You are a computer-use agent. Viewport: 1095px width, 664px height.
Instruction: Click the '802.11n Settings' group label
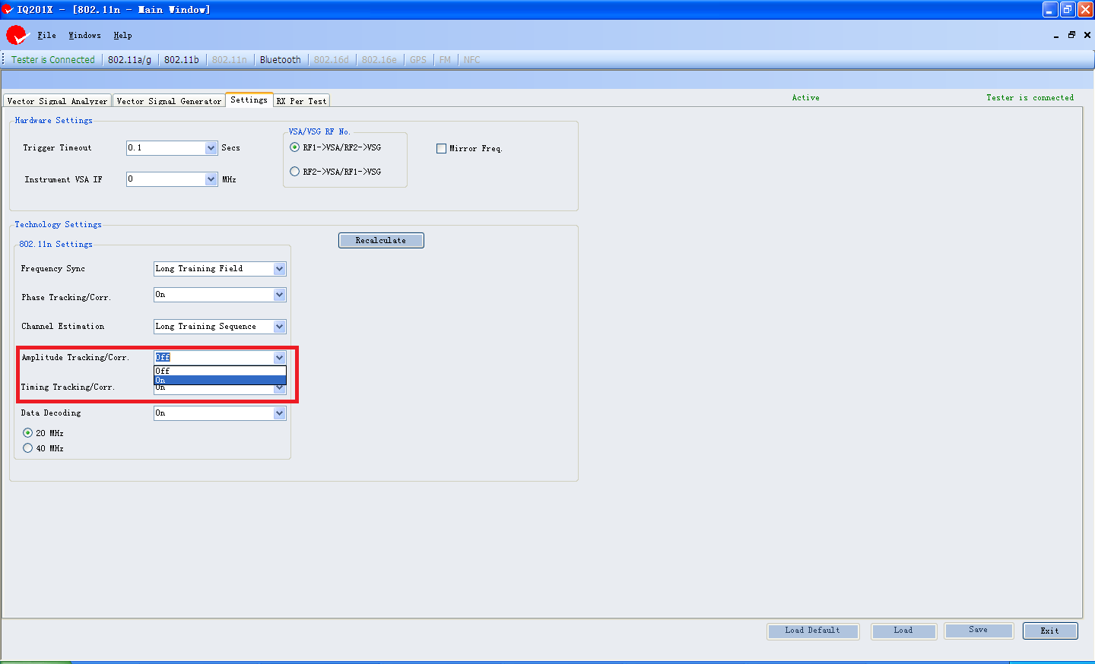56,244
